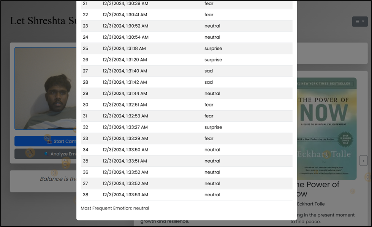The image size is (372, 227).
Task: Click the next book carousel arrow
Action: tap(363, 161)
